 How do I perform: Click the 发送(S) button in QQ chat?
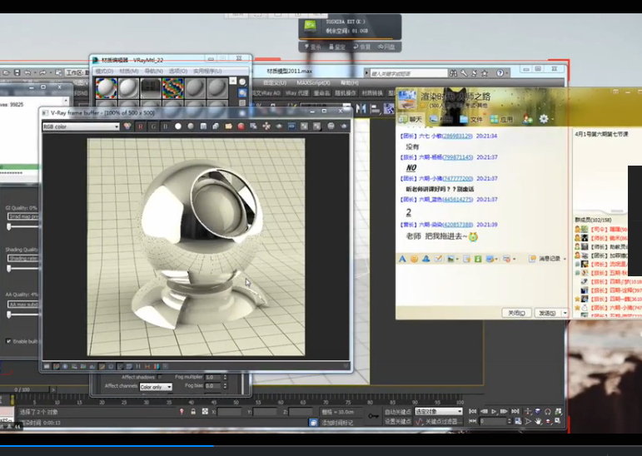pos(547,313)
